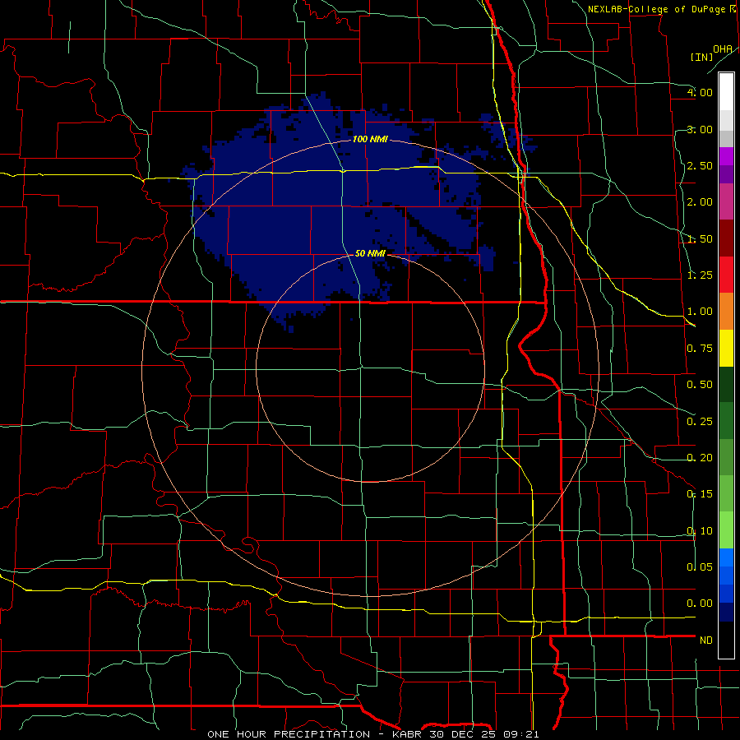The height and width of the screenshot is (740, 740).
Task: Click the "KABR" radar site identifier
Action: click(407, 734)
